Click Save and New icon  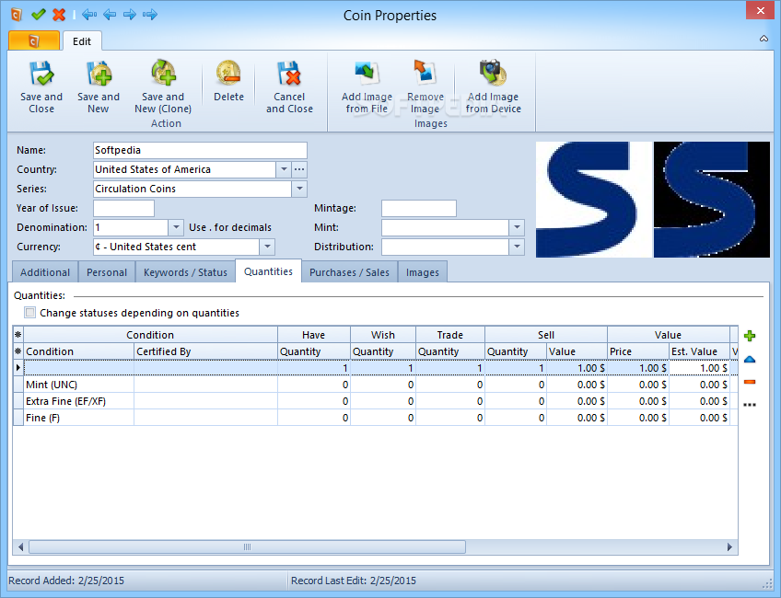point(99,74)
